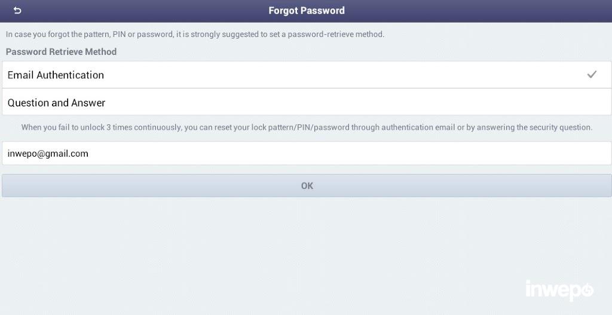Click the empty area of the email field
612x315 pixels.
pos(359,154)
